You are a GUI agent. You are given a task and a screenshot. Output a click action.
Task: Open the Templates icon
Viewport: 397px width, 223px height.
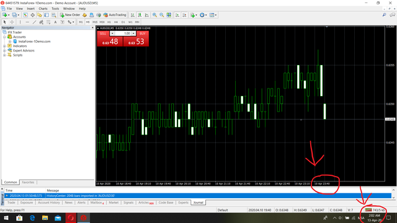(x=212, y=15)
